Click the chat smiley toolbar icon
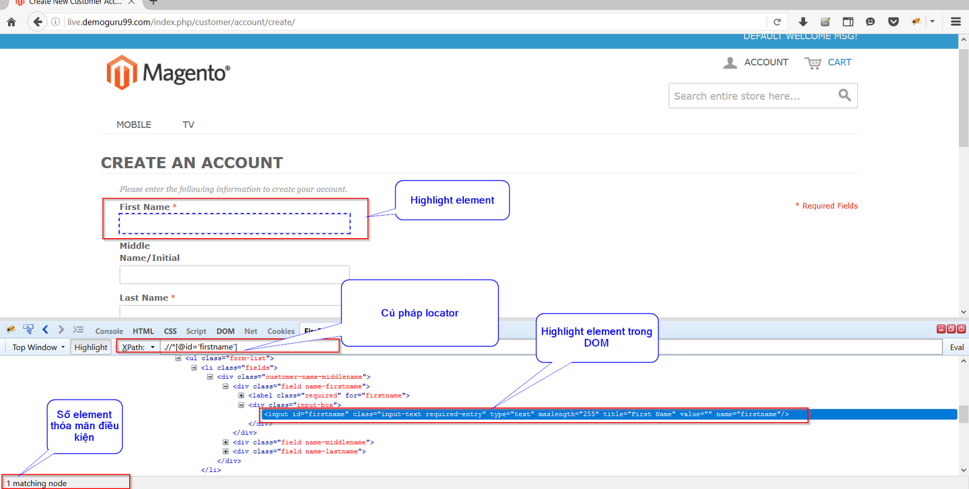969x489 pixels. (x=870, y=22)
